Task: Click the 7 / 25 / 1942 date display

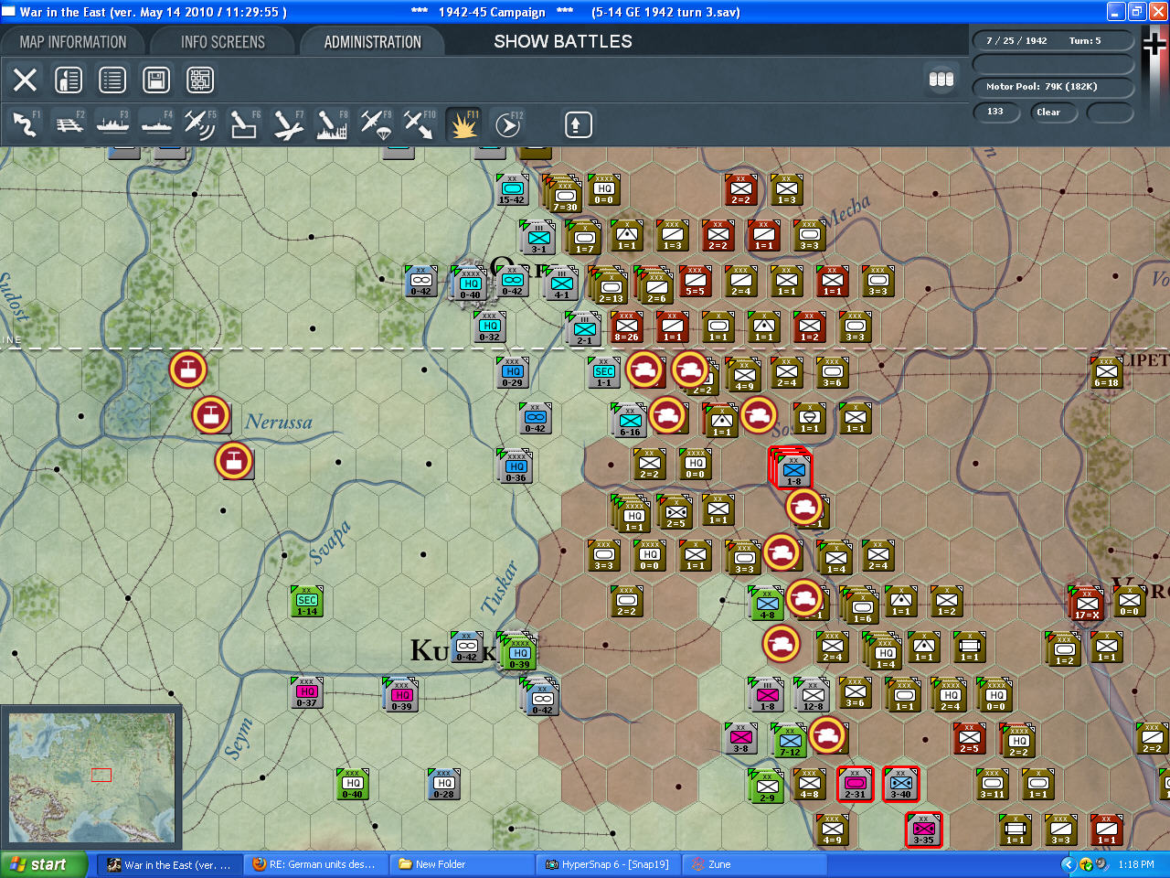Action: tap(1016, 41)
